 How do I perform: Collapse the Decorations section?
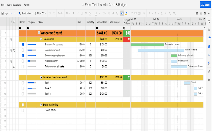click(41, 39)
